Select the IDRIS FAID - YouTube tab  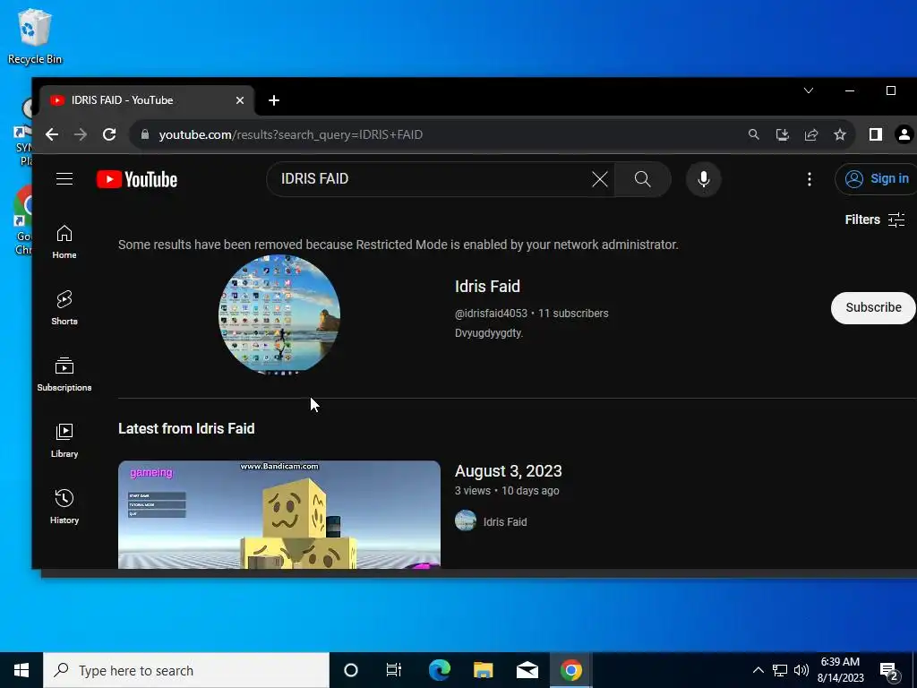tap(146, 100)
